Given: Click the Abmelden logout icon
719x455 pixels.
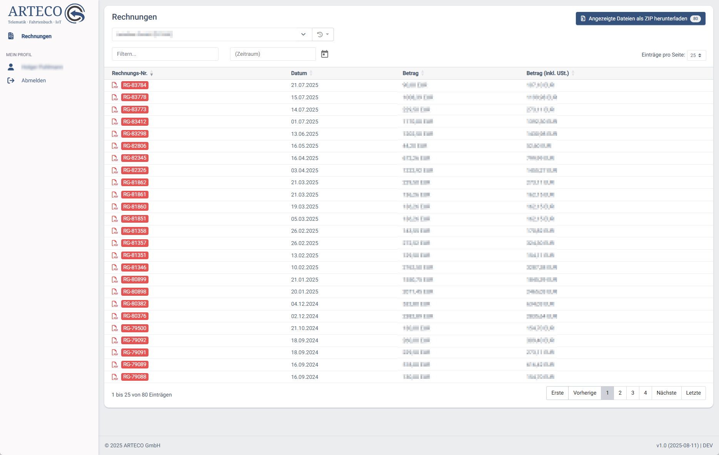Looking at the screenshot, I should tap(11, 80).
